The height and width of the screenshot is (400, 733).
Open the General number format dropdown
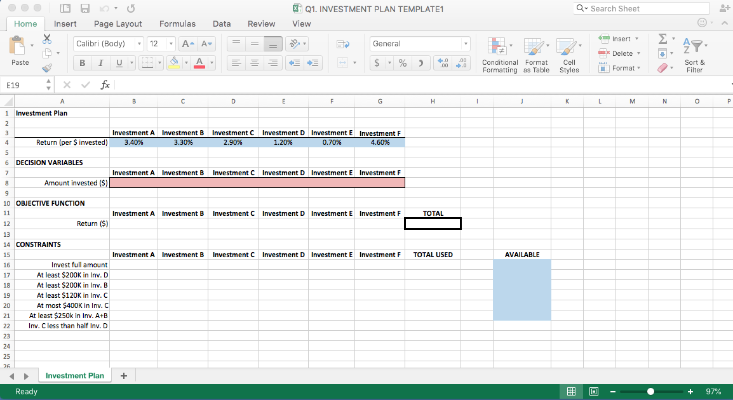(467, 43)
